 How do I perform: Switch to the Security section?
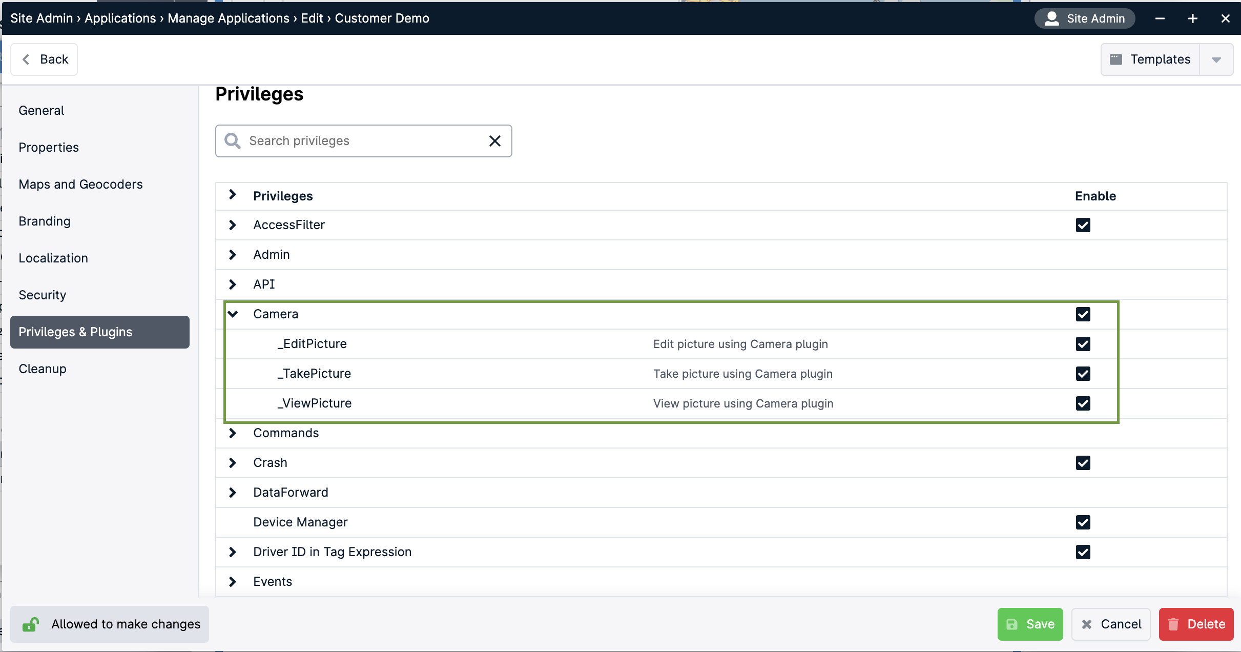pos(43,295)
